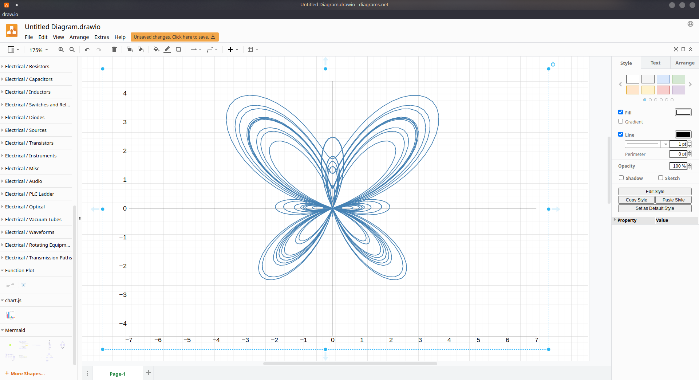The image size is (699, 380).
Task: Uncheck the Fill checkbox
Action: click(x=621, y=112)
